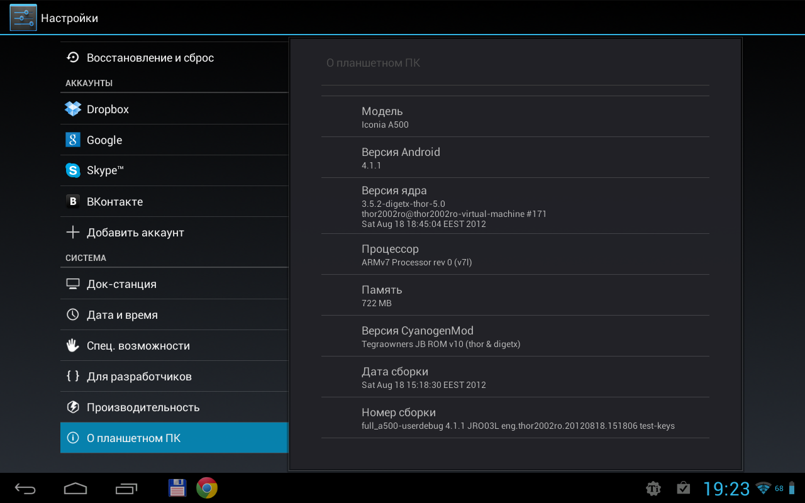Open the Recent apps button
The height and width of the screenshot is (503, 805).
126,489
